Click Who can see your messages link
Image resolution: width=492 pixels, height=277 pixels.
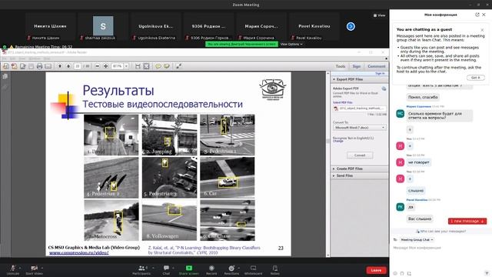click(440, 231)
